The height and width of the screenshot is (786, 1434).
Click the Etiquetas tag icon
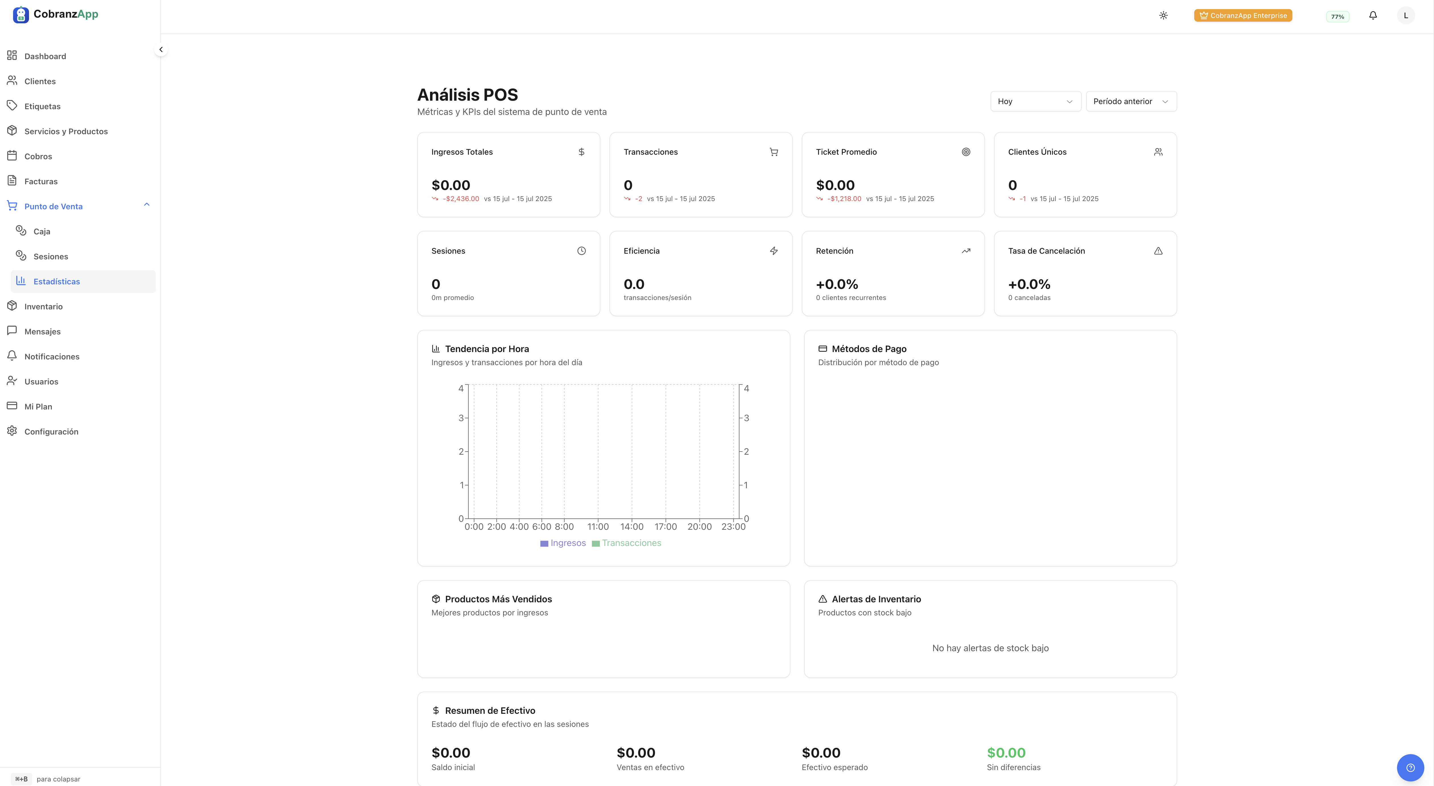12,106
